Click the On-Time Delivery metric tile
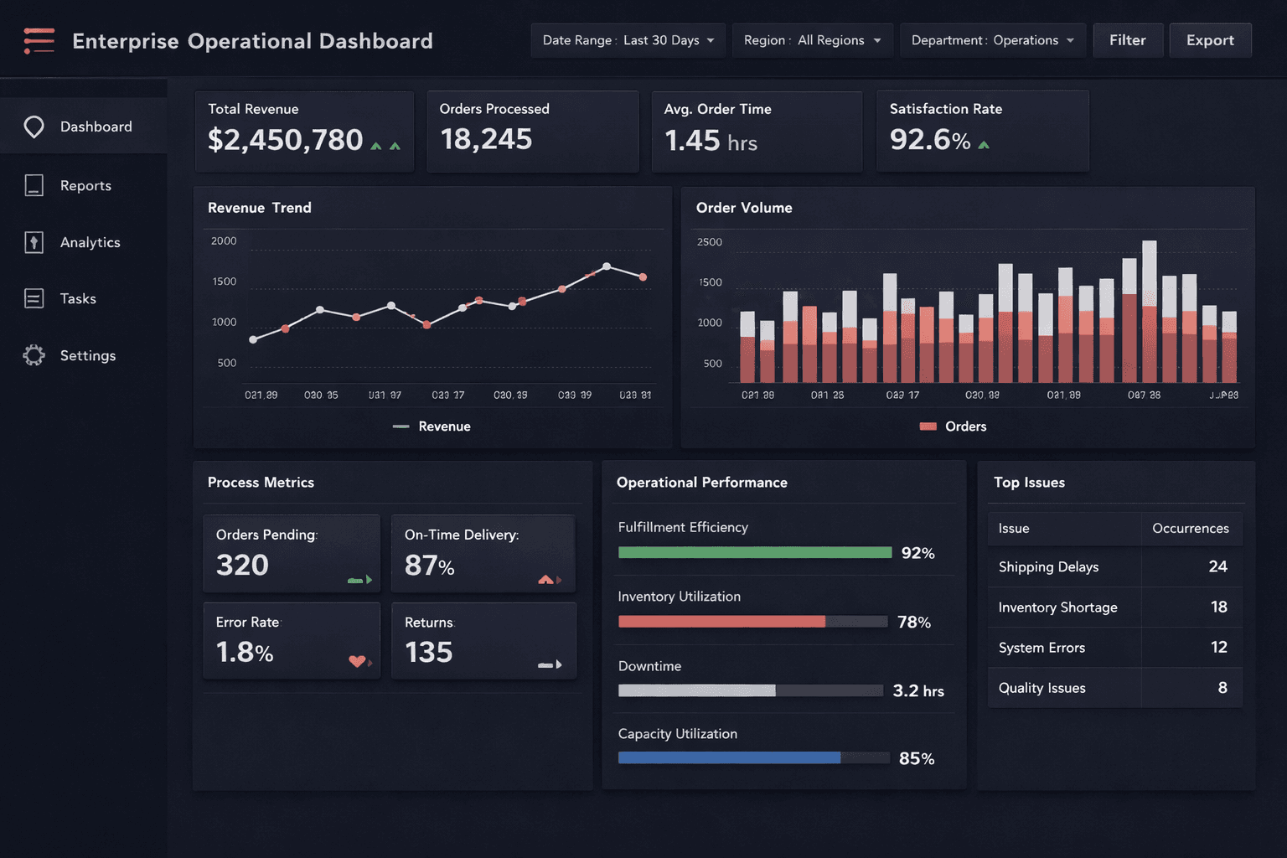The height and width of the screenshot is (858, 1287). (x=483, y=554)
